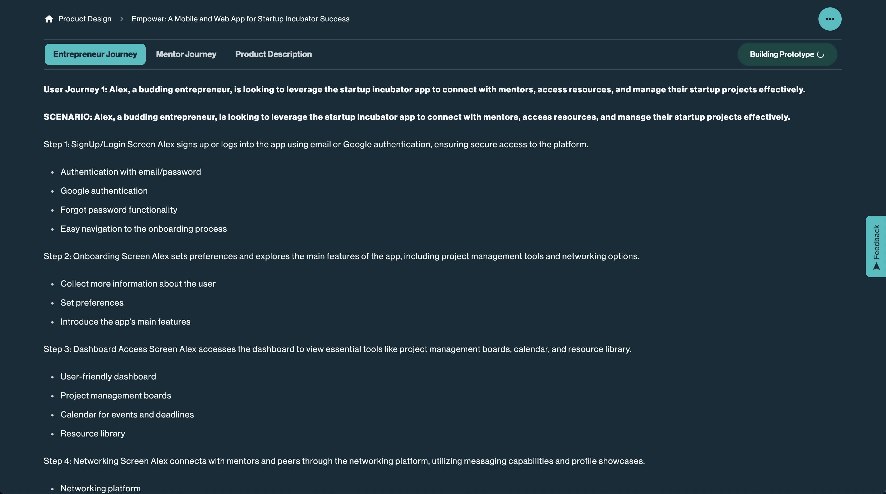
Task: Click the Google authentication bullet item
Action: 104,191
